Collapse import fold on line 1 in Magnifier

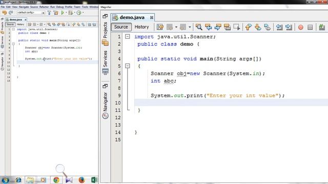click(x=128, y=36)
